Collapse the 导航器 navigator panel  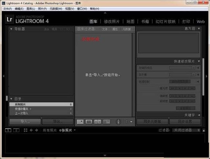[x=11, y=29]
